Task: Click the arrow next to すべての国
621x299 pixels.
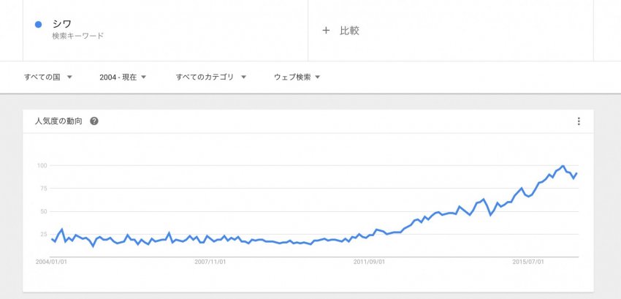Action: [x=69, y=77]
